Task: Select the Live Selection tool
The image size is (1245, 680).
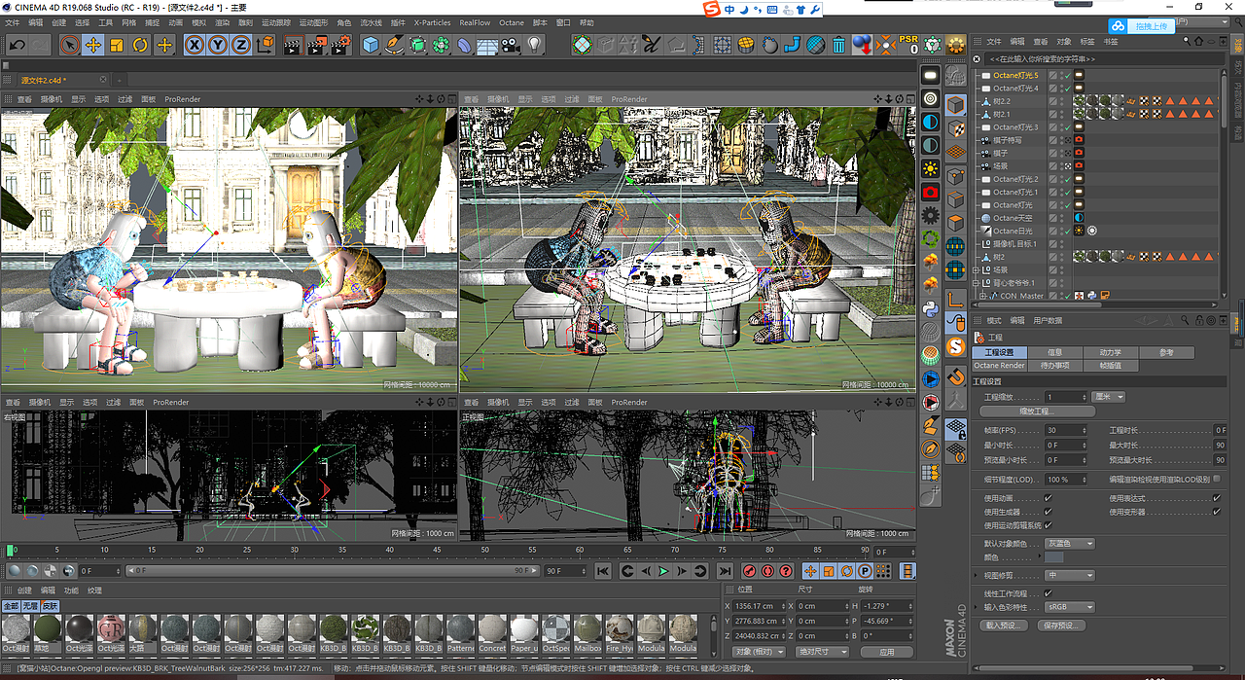Action: pos(69,45)
